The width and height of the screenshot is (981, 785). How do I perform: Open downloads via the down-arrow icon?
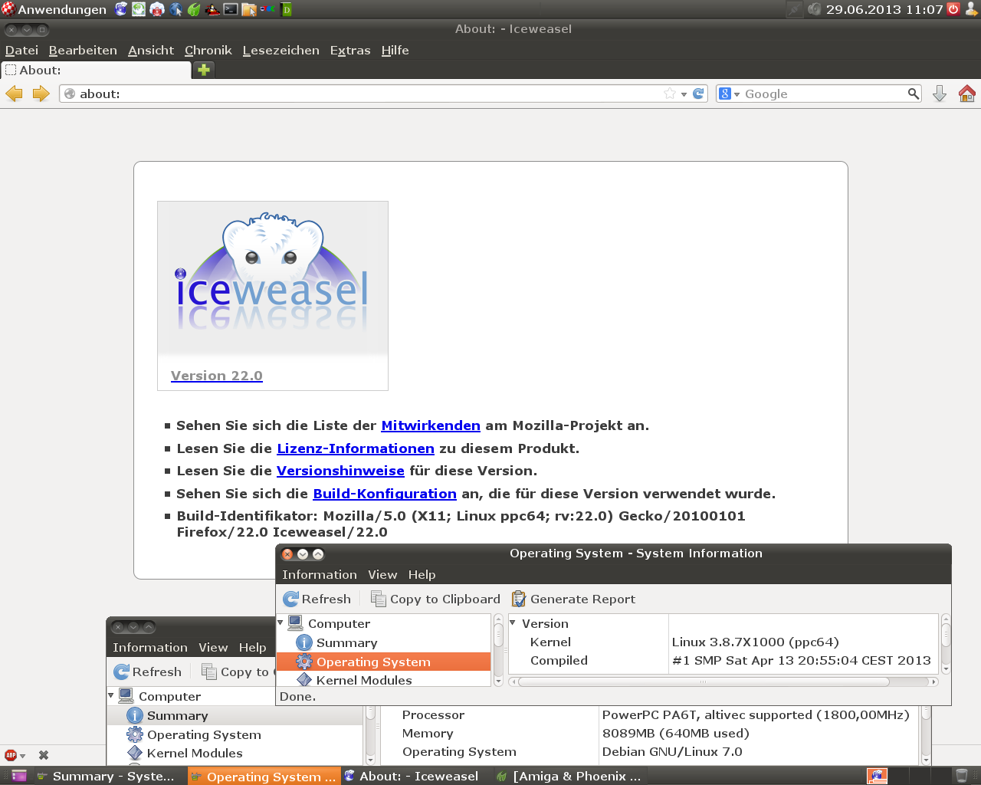pos(940,94)
